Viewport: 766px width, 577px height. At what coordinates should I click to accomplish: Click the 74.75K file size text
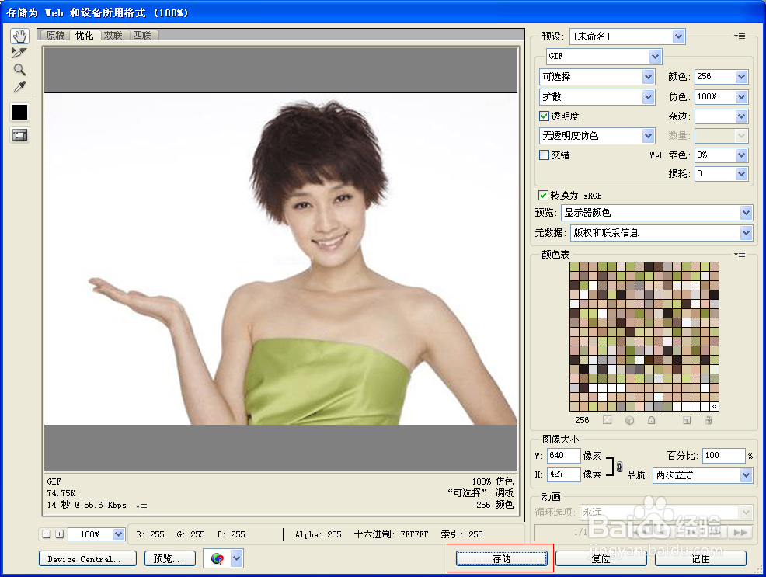click(61, 493)
